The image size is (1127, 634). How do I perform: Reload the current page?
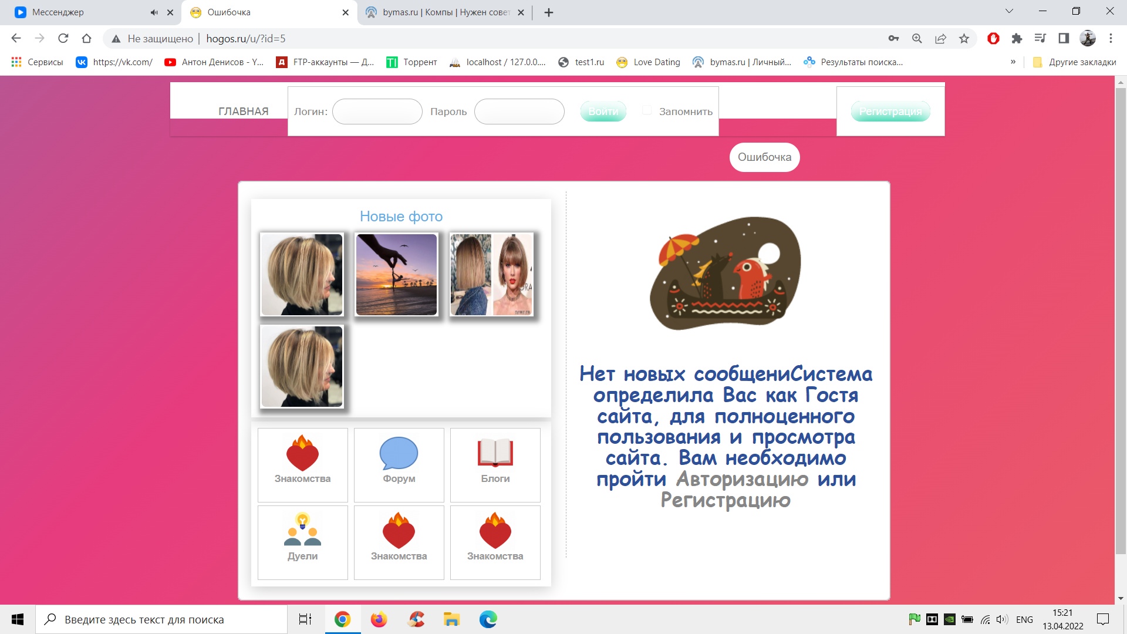63,39
